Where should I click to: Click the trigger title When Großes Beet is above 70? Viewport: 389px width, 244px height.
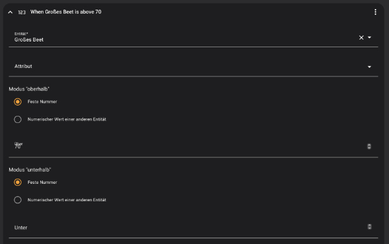coord(65,12)
